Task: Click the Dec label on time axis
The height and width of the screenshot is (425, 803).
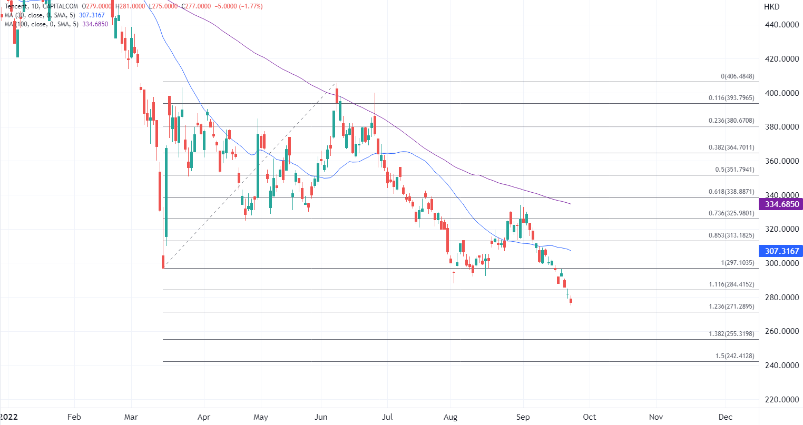Action: 726,417
